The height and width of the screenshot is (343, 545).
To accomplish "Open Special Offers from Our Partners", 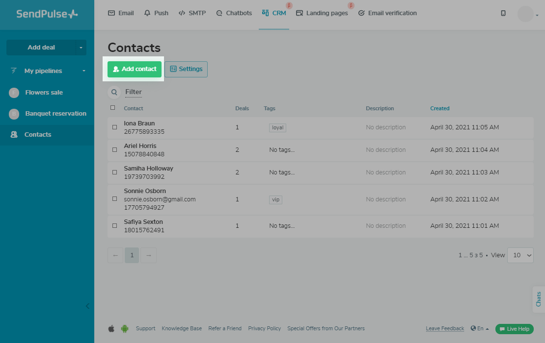I will click(326, 328).
